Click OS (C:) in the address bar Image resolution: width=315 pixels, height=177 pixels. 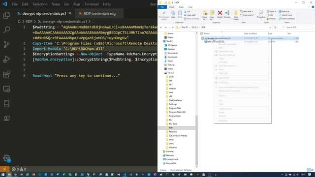click(x=195, y=28)
